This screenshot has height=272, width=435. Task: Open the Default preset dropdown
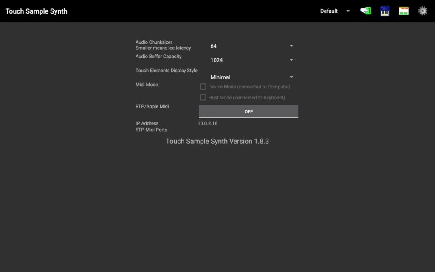coord(329,11)
